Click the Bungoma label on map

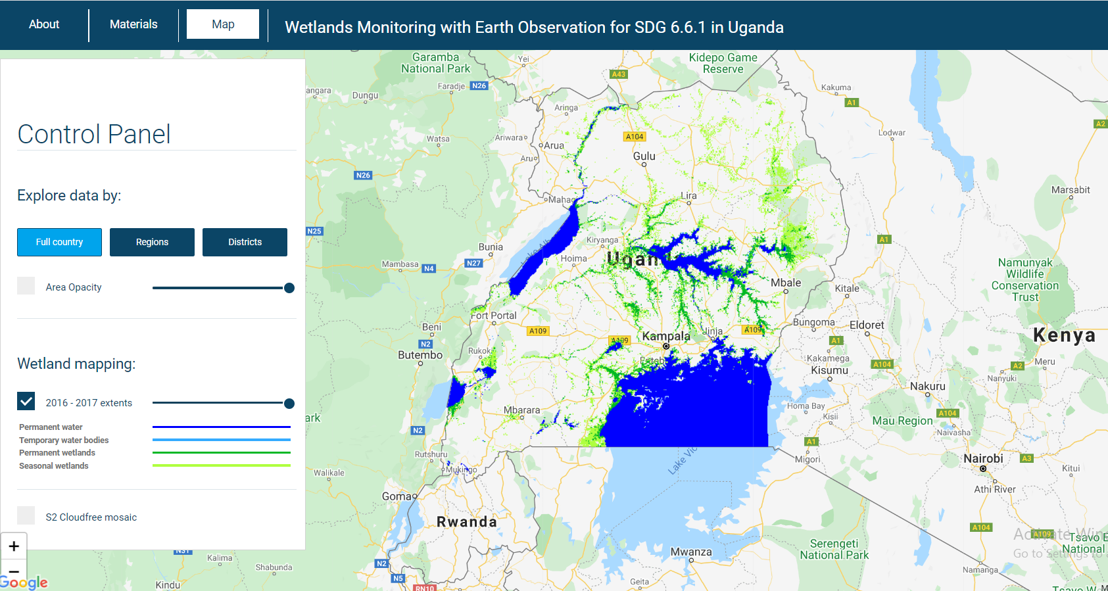click(813, 322)
